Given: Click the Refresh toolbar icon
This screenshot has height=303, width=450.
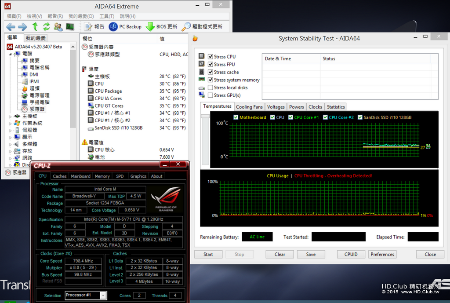Looking at the screenshot, I should pos(46,27).
